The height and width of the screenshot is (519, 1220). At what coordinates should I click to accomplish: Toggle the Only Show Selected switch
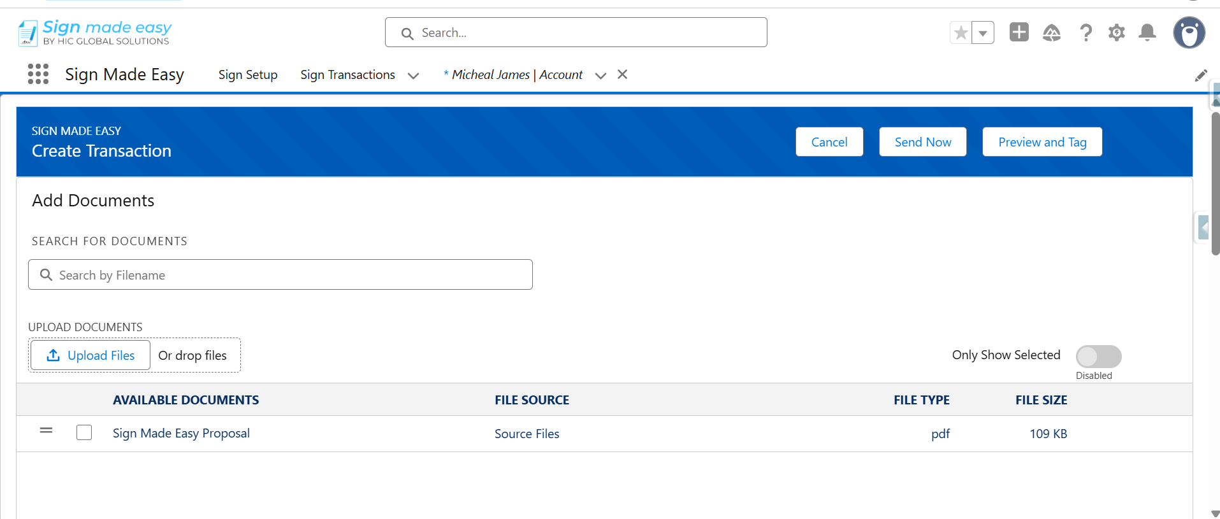click(1098, 356)
